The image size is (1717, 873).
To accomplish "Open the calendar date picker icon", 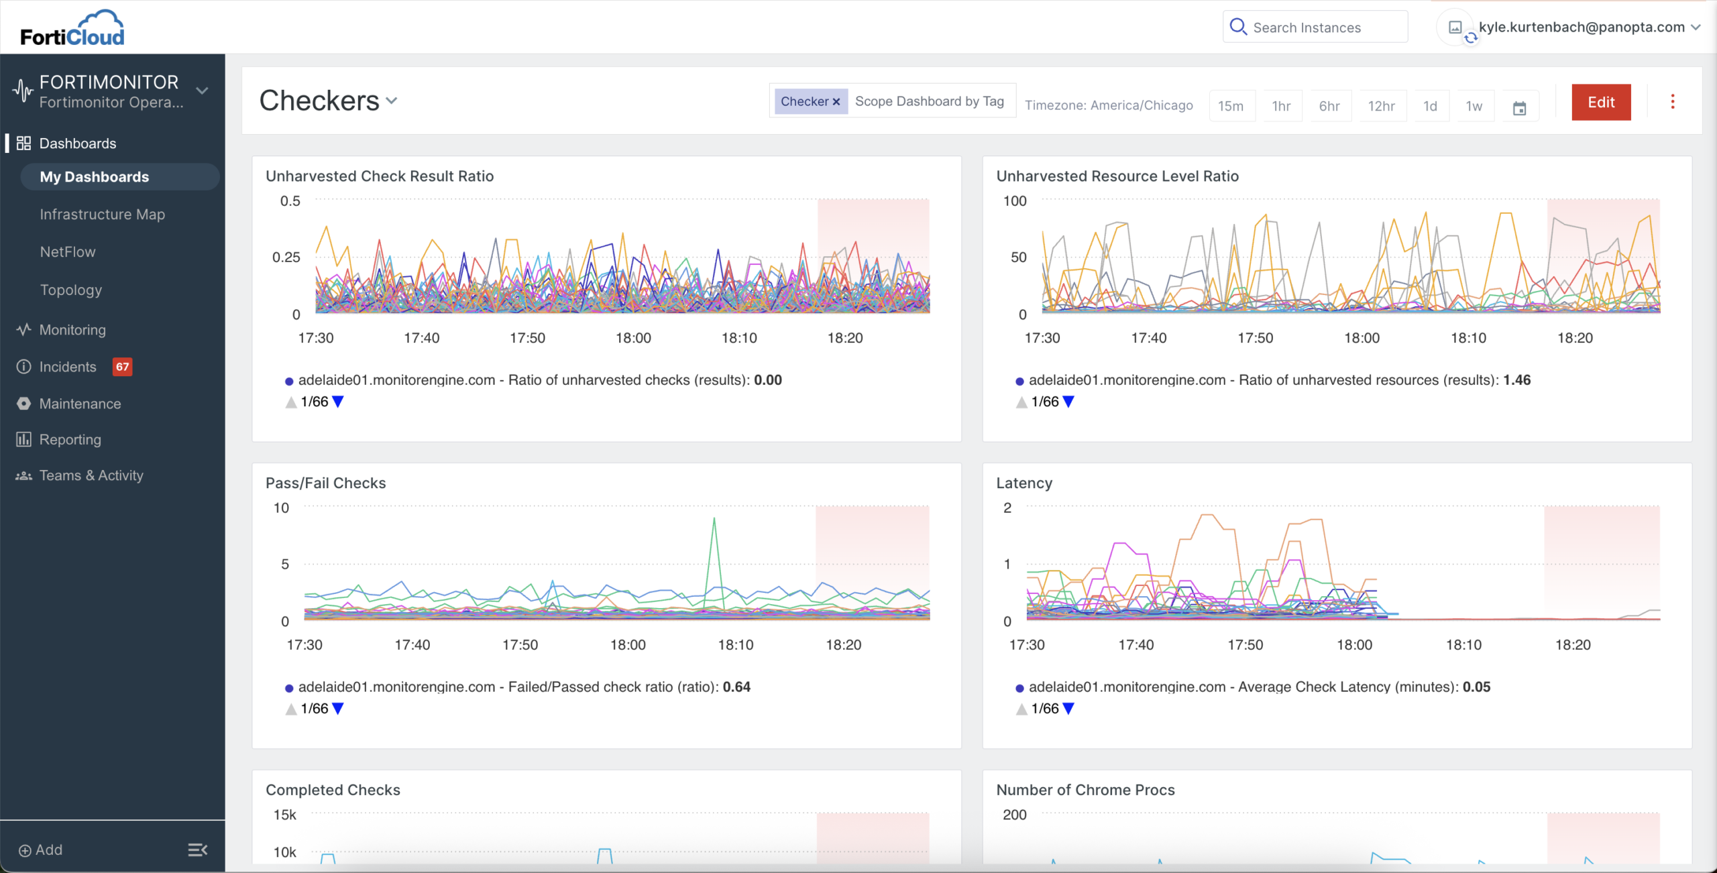I will pos(1519,107).
